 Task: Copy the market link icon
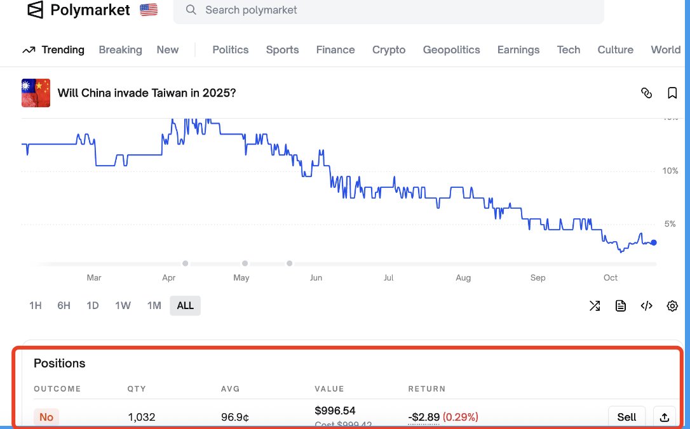pyautogui.click(x=646, y=93)
